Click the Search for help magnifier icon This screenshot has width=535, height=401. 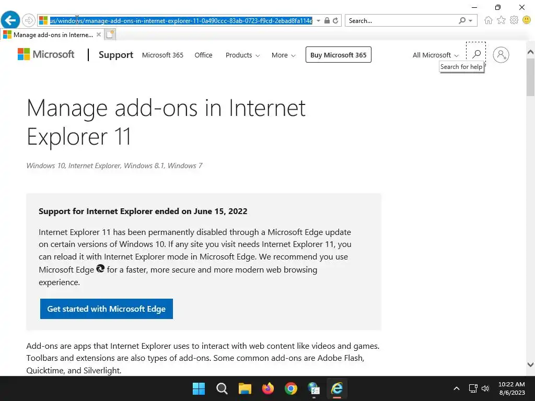click(x=476, y=54)
